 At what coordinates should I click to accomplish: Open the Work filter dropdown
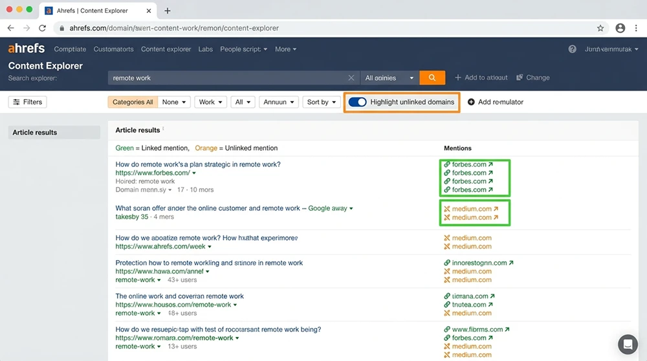coord(210,102)
